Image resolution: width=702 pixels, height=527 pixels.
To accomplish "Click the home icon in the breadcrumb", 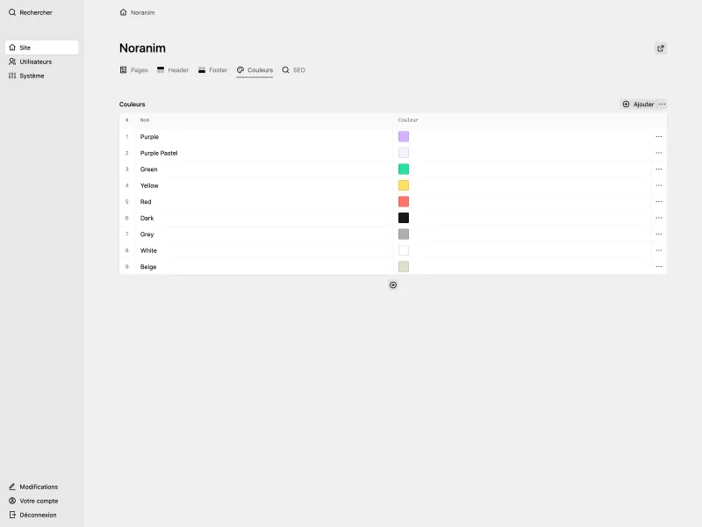I will coord(123,12).
